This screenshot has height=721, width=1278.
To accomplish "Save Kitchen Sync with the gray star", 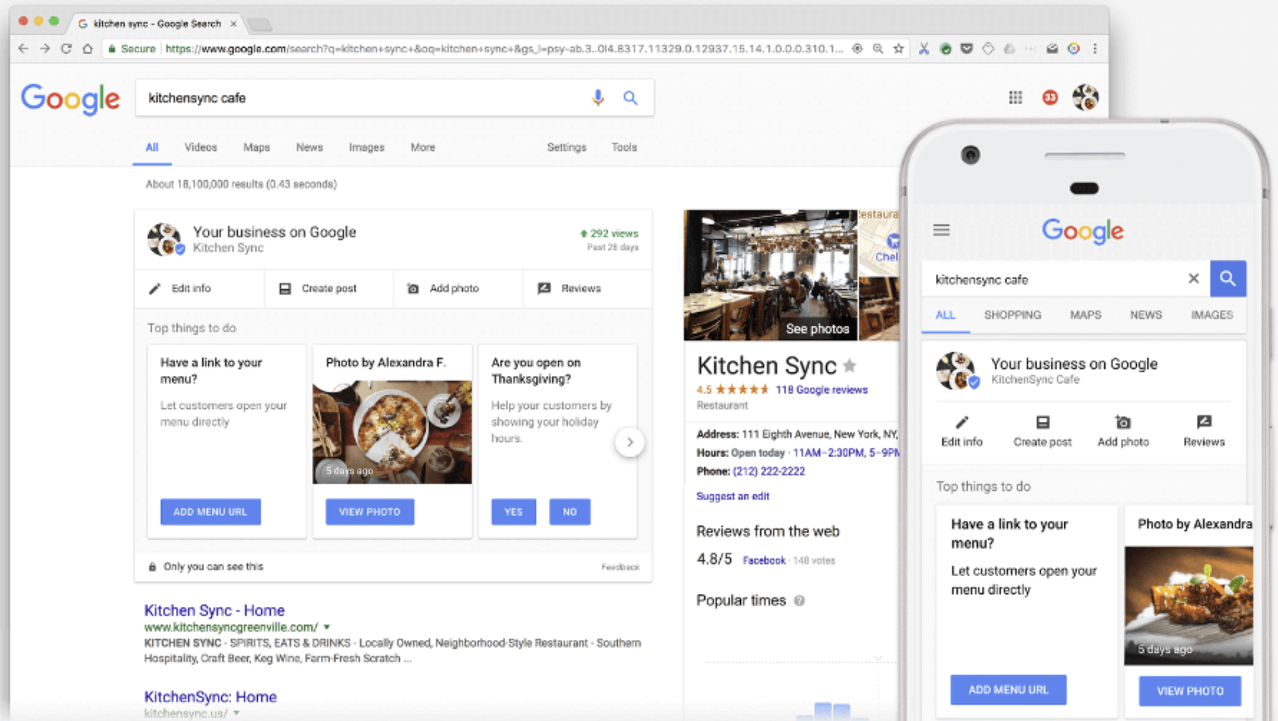I will tap(850, 366).
